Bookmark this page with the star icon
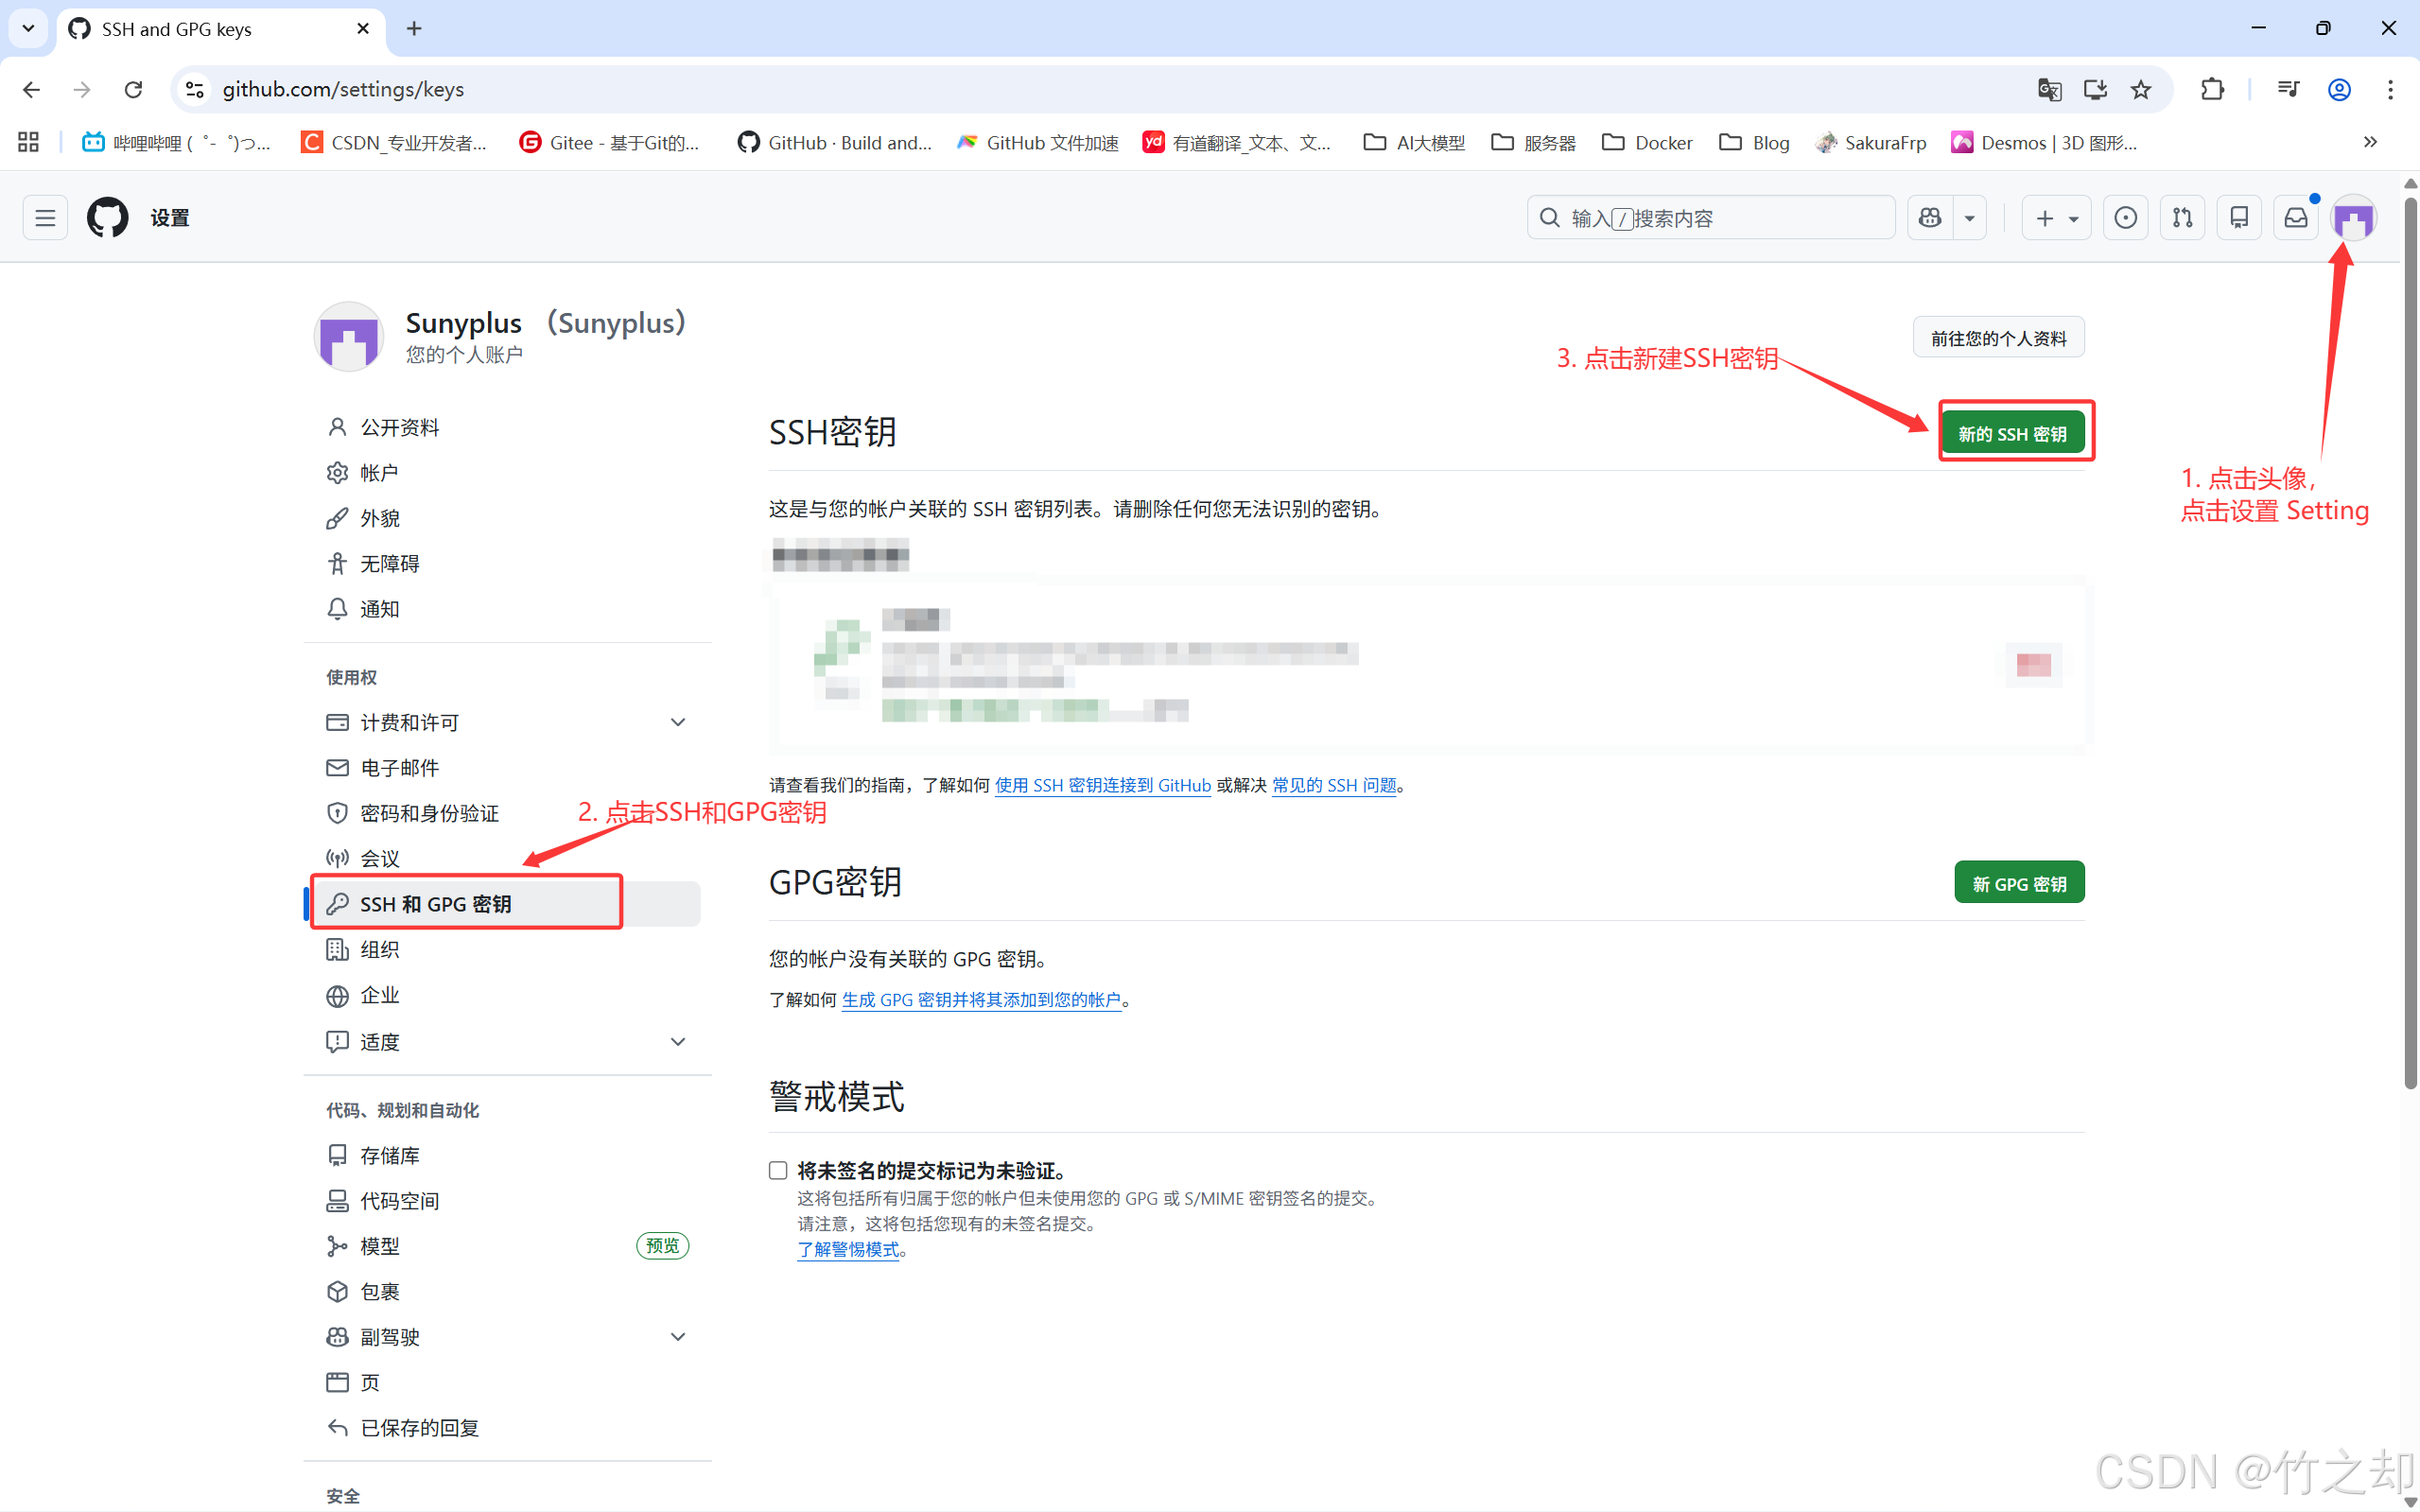Screen dimensions: 2420x1512 click(x=2140, y=90)
